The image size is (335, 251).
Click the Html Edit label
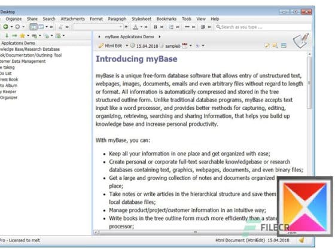tap(114, 45)
